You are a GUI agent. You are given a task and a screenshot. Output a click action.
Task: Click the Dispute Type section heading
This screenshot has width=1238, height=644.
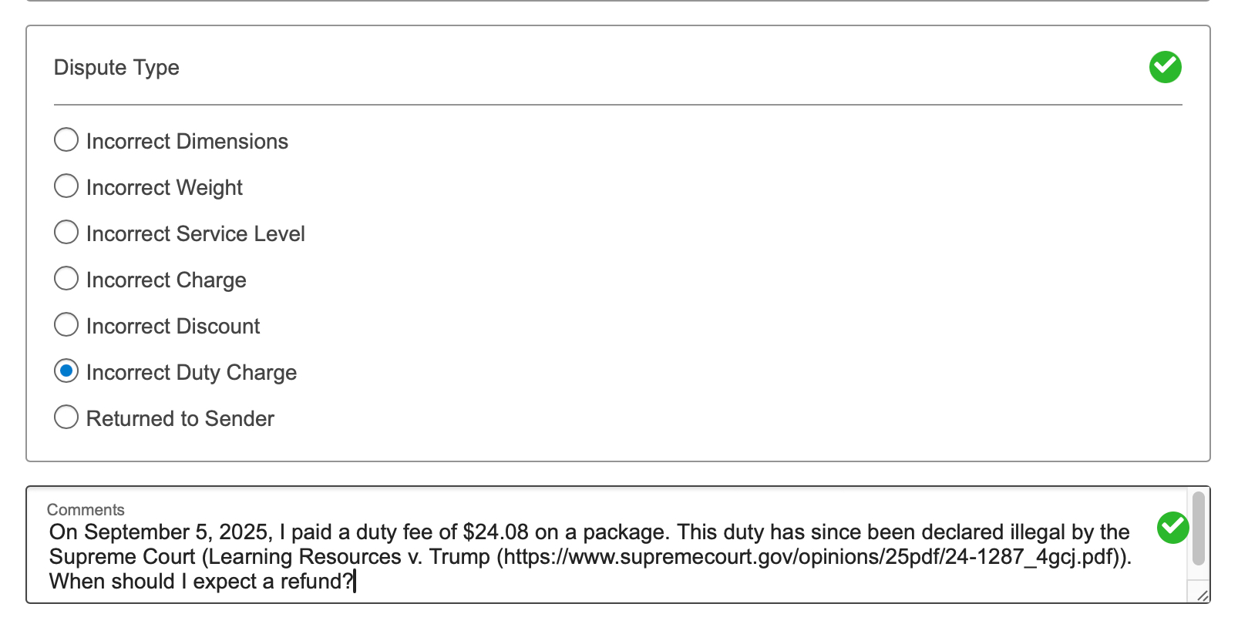tap(116, 68)
